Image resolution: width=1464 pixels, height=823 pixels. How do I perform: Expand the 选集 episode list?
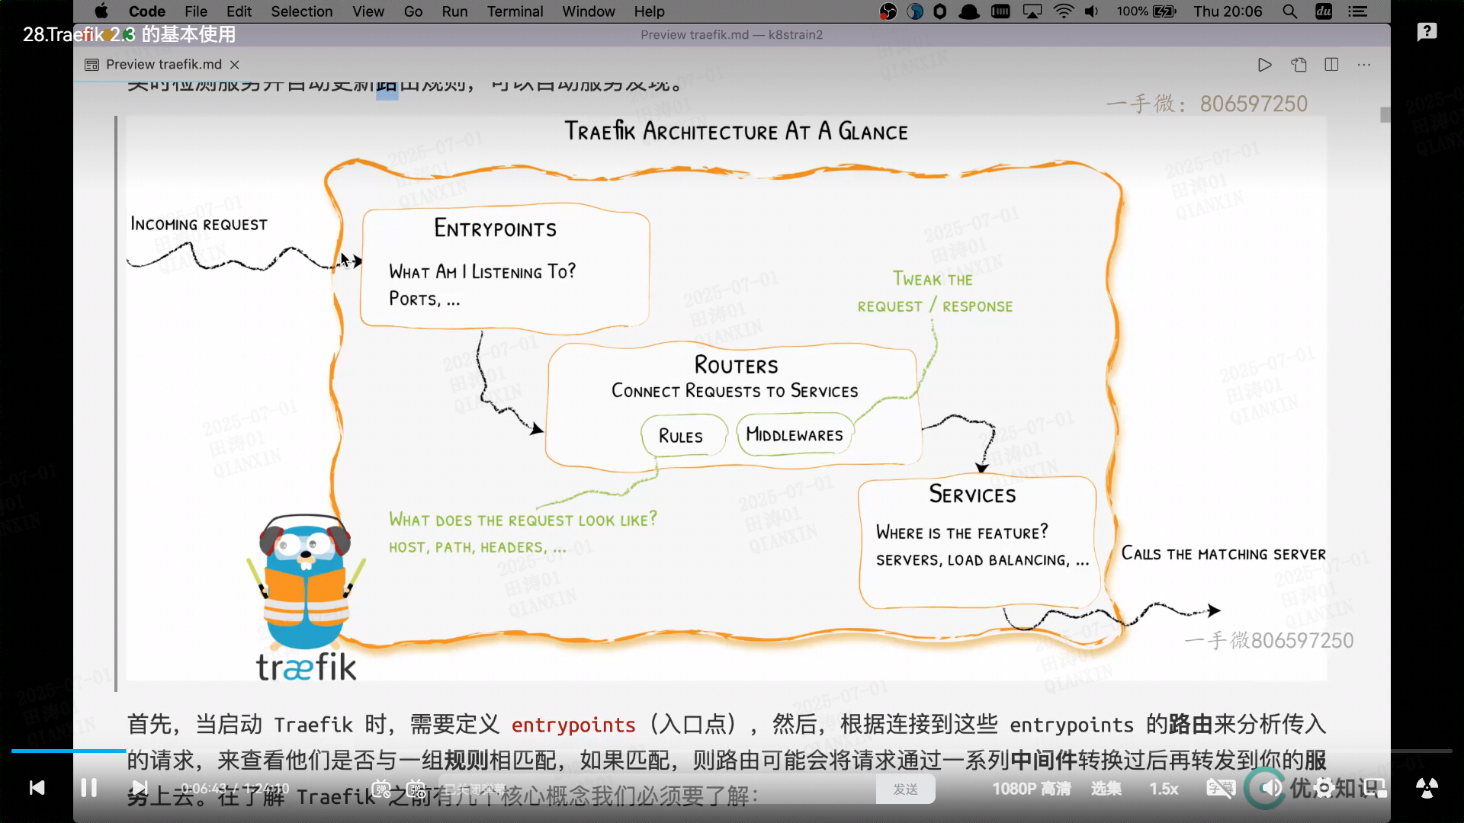[x=1106, y=789]
